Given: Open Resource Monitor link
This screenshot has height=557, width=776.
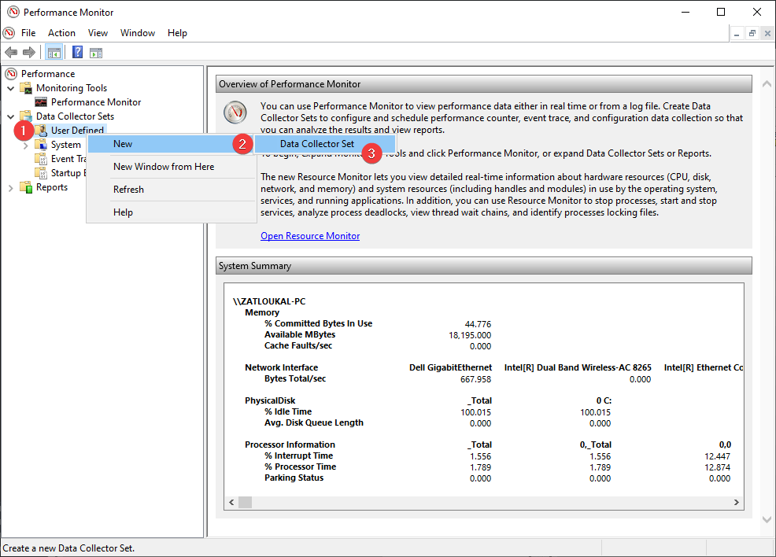Looking at the screenshot, I should (310, 236).
